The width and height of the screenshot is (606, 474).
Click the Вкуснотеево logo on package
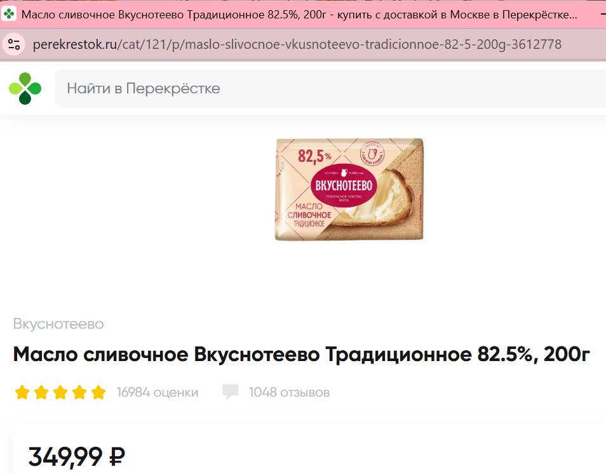coord(344,186)
